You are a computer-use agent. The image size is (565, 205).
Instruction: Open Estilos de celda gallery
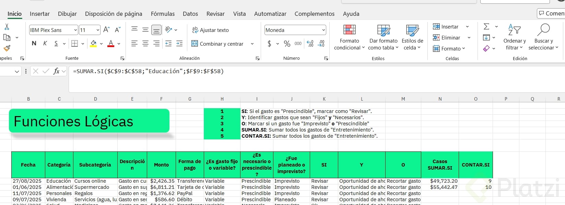(x=412, y=37)
